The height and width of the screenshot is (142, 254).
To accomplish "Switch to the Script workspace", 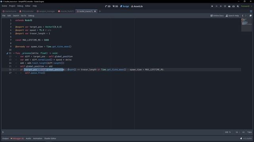I will tap(124, 6).
